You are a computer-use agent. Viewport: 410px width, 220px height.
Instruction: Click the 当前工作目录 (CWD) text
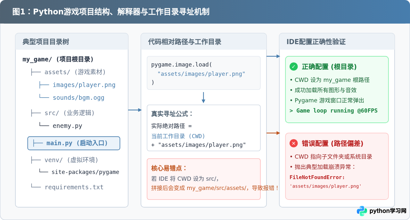[178, 136]
